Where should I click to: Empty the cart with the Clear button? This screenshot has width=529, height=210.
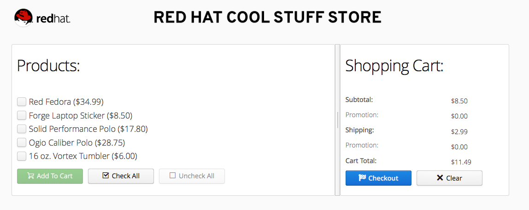coord(449,178)
